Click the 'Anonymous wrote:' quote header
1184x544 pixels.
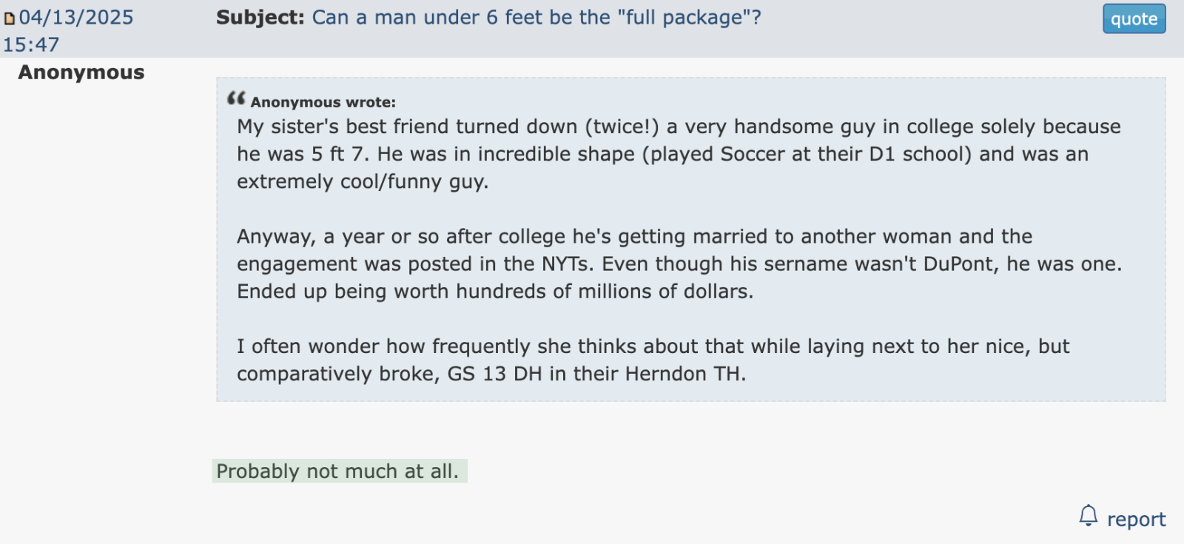click(323, 102)
